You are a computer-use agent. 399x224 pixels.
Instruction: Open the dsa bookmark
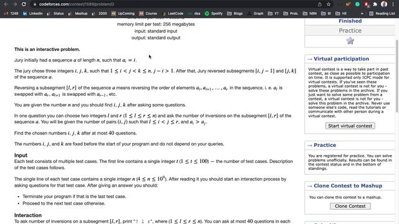click(194, 14)
